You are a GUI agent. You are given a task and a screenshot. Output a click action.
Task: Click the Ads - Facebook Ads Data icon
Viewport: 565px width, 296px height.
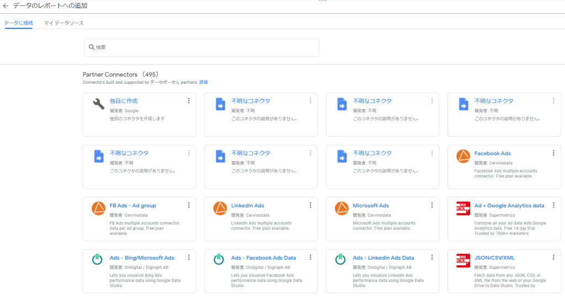(x=218, y=259)
